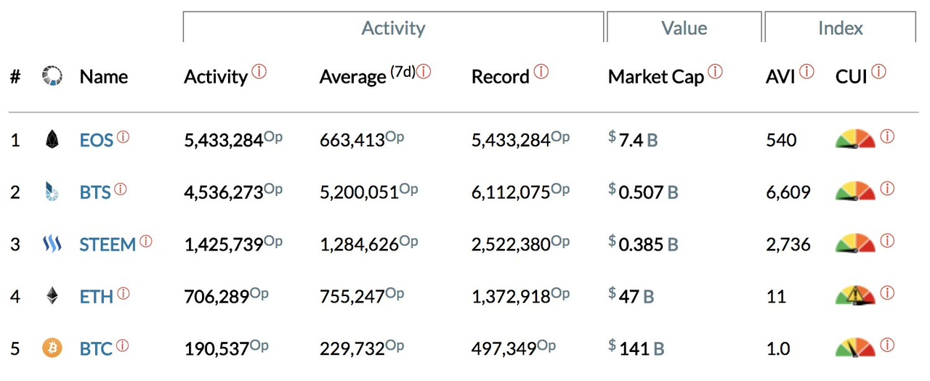930x381 pixels.
Task: Click the CUI gauge icon in EOS row
Action: click(855, 139)
